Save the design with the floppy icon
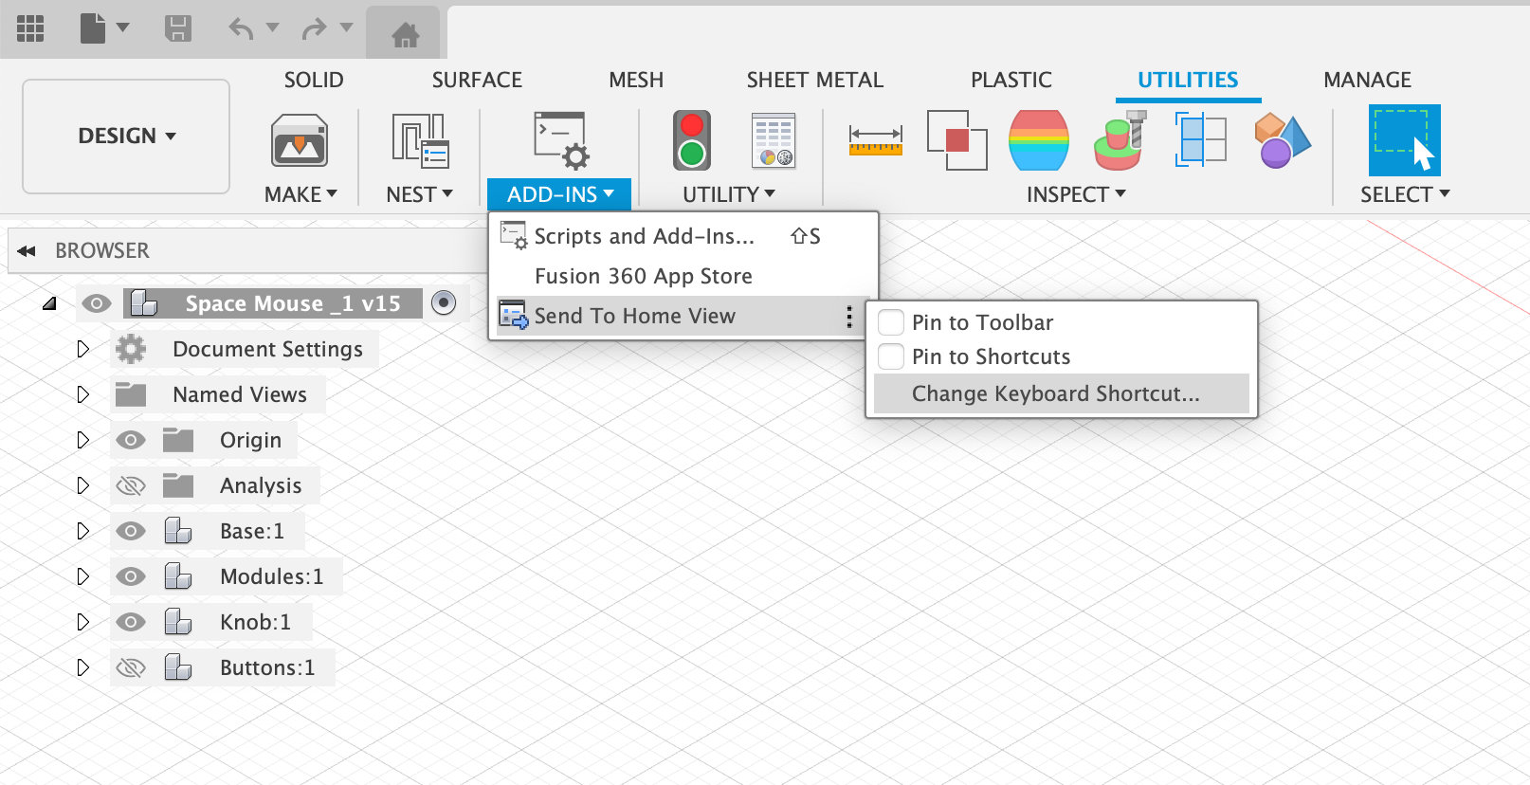This screenshot has height=785, width=1530. coord(178,28)
